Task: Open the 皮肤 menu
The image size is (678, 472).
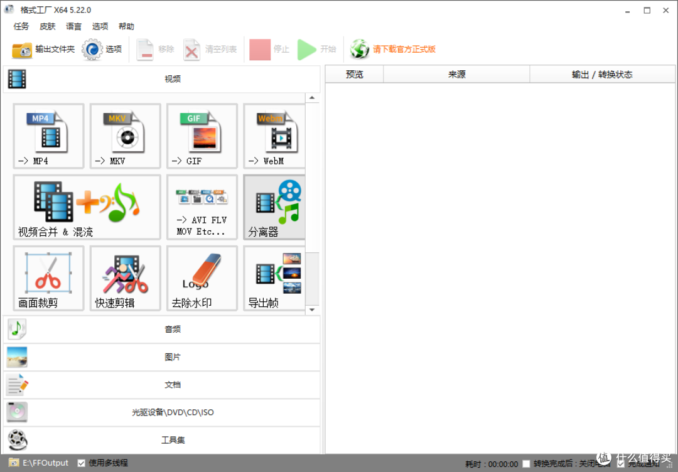Action: point(48,26)
